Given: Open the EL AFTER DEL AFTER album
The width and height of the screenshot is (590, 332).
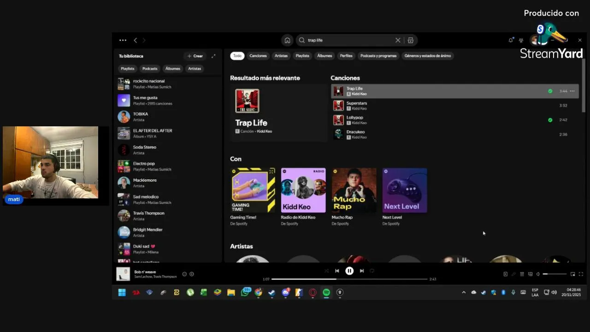Looking at the screenshot, I should 168,133.
